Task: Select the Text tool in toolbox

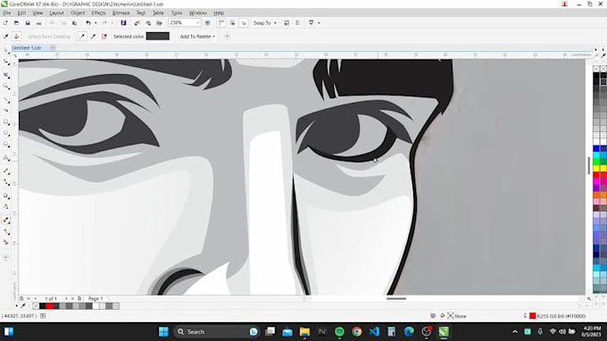Action: point(6,157)
